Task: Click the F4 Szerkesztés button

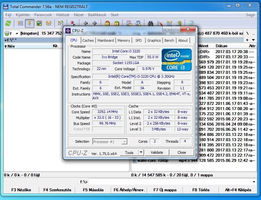Action: 57,190
